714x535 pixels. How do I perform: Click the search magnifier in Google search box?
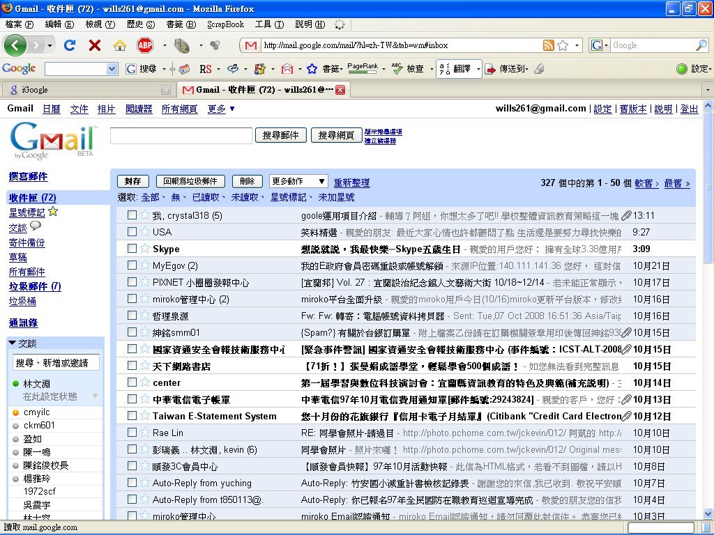click(701, 45)
